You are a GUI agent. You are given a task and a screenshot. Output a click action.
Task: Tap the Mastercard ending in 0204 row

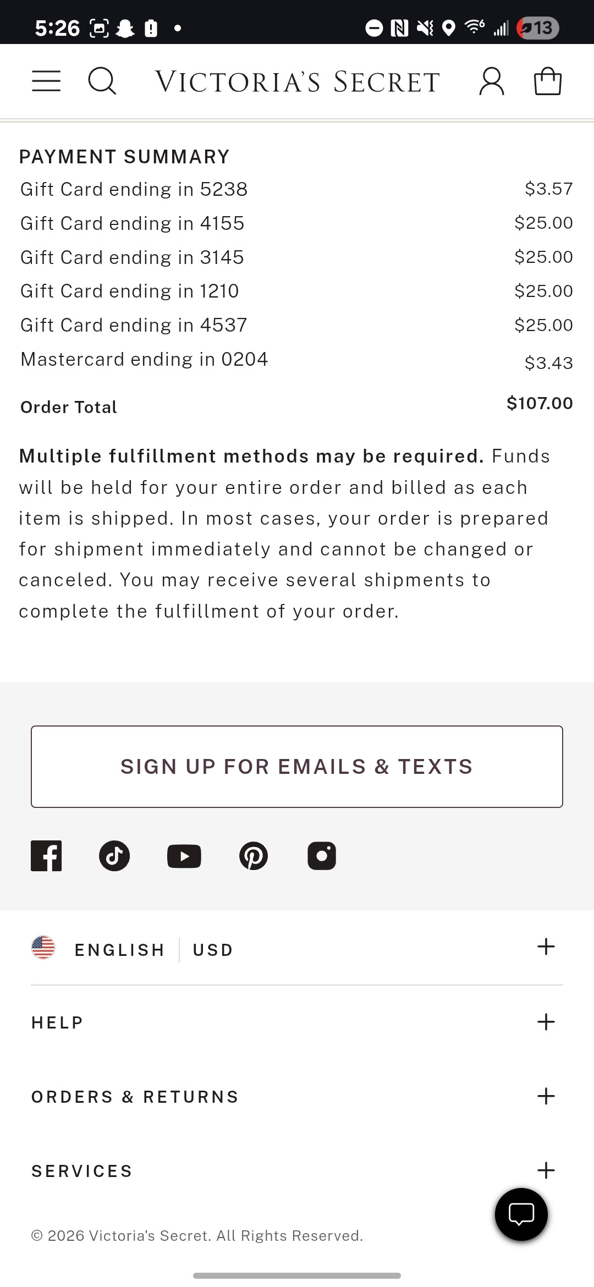coord(144,360)
